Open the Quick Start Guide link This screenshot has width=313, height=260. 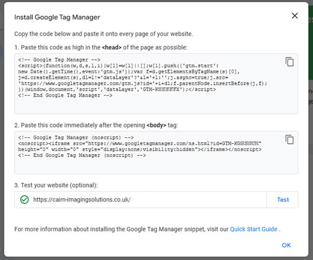coord(254,229)
